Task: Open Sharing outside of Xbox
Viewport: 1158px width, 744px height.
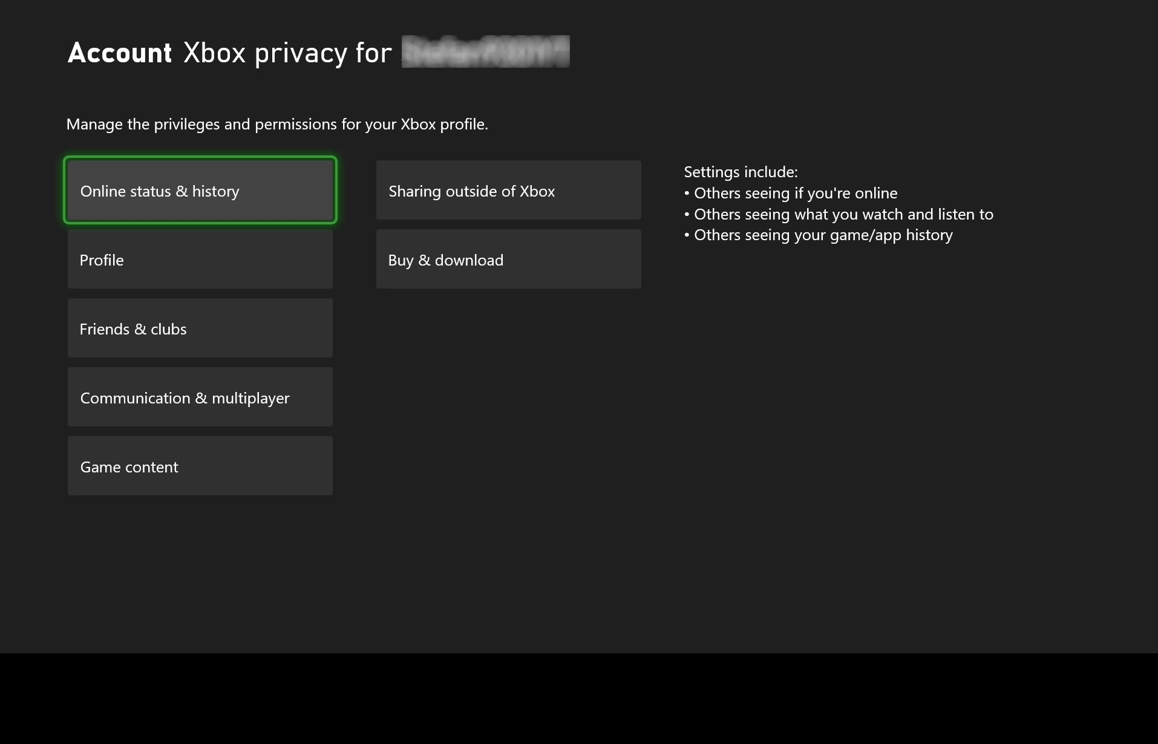Action: 509,191
